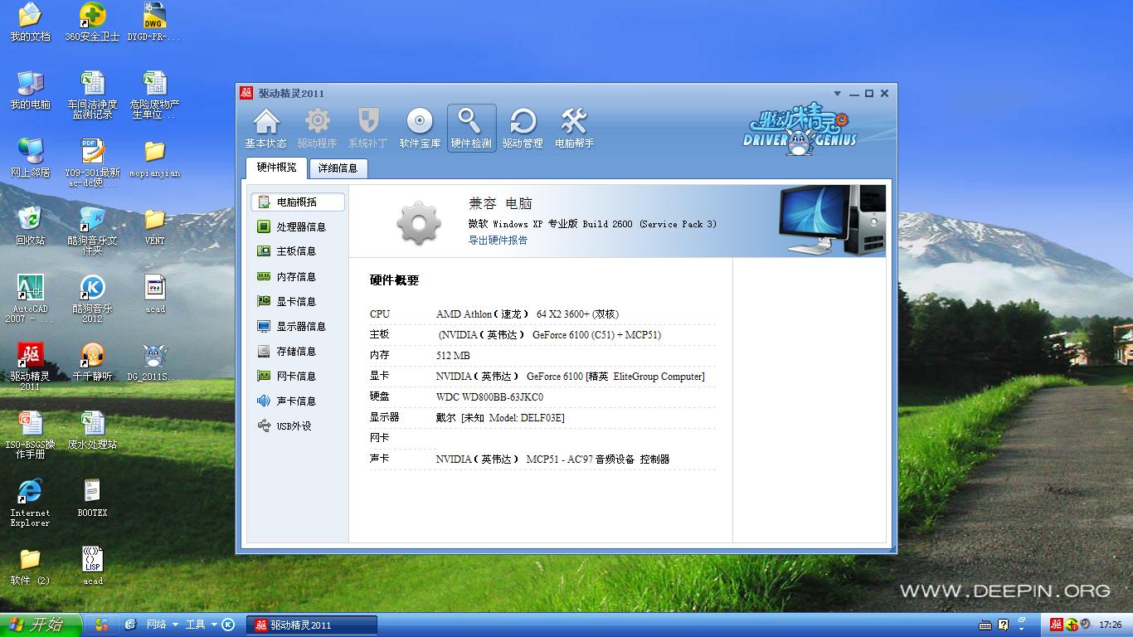The height and width of the screenshot is (637, 1133).
Task: Click the 驱动精灵2011 title bar logo icon
Action: click(x=246, y=94)
